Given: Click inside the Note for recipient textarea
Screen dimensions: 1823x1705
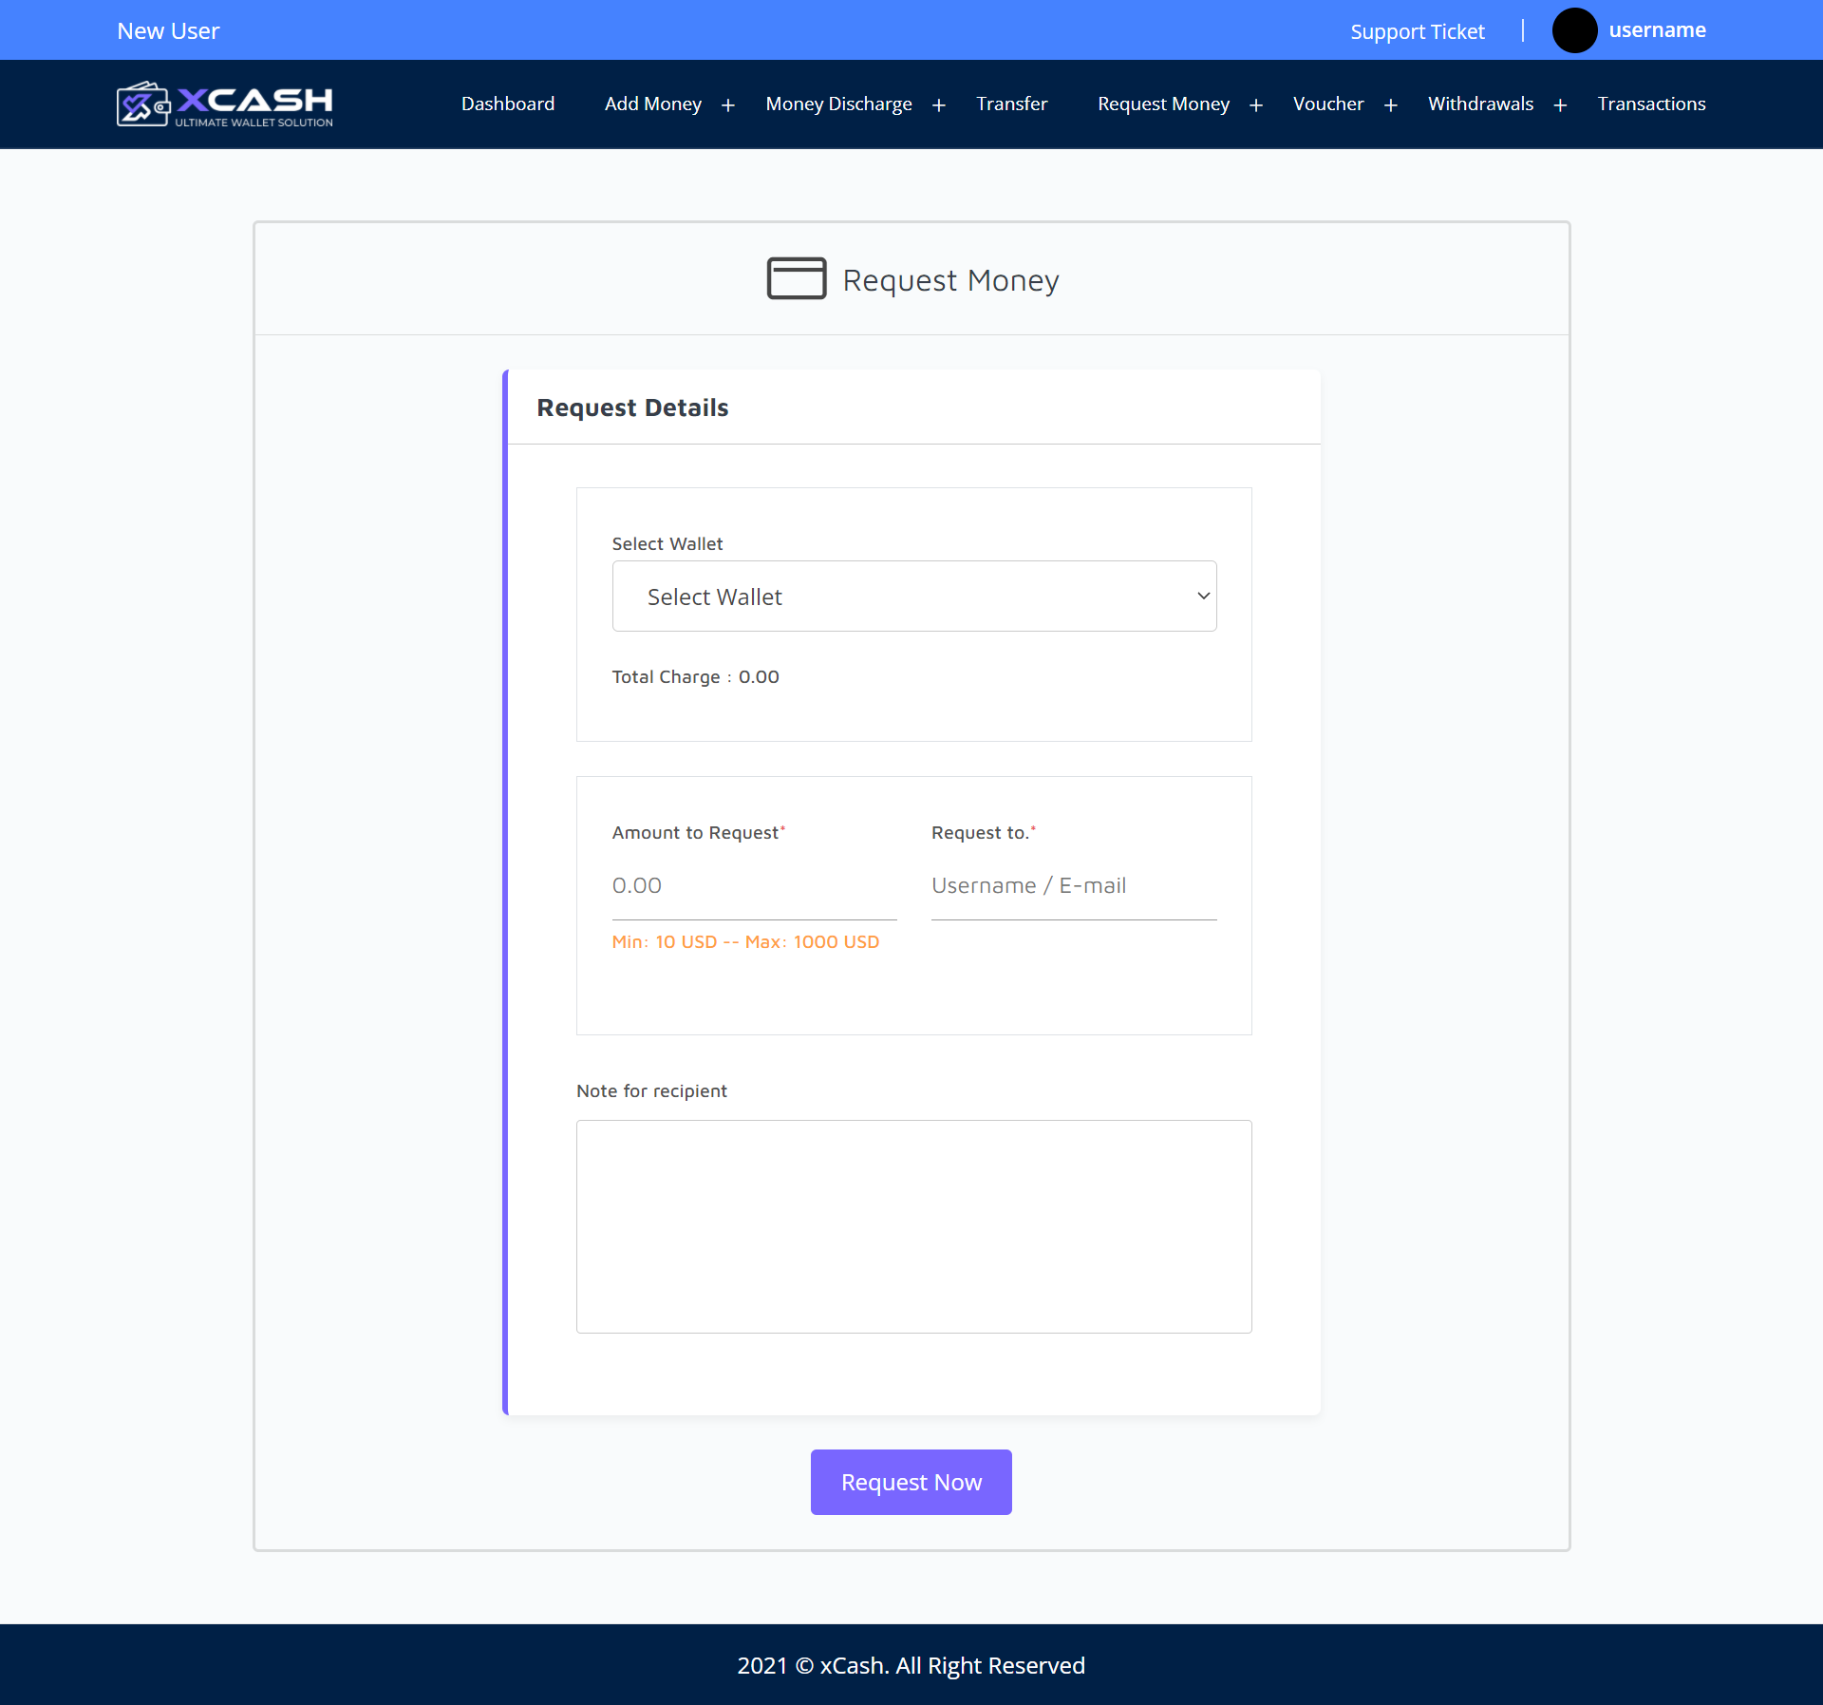Looking at the screenshot, I should pyautogui.click(x=913, y=1225).
